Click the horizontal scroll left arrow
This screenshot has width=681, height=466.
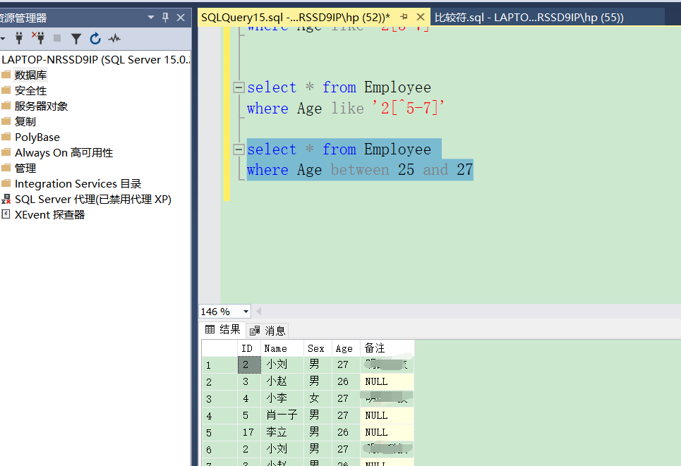coord(259,312)
